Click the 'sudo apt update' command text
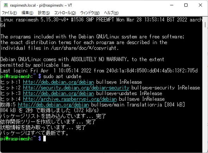The image size is (208, 153). [62, 77]
